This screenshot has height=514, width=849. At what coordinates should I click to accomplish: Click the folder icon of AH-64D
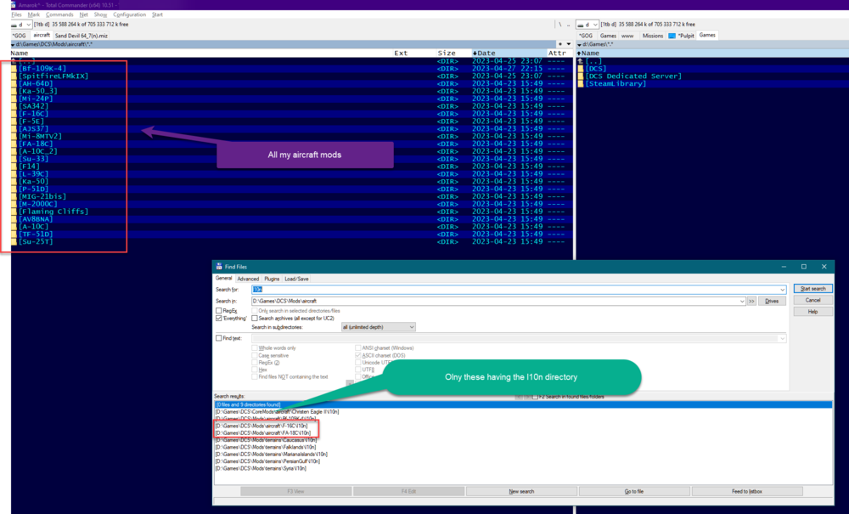pos(14,83)
